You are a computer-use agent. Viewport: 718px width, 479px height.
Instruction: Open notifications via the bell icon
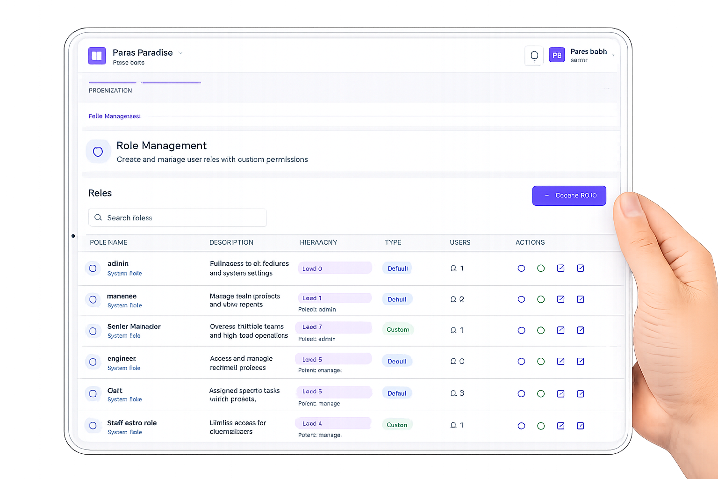click(x=534, y=56)
